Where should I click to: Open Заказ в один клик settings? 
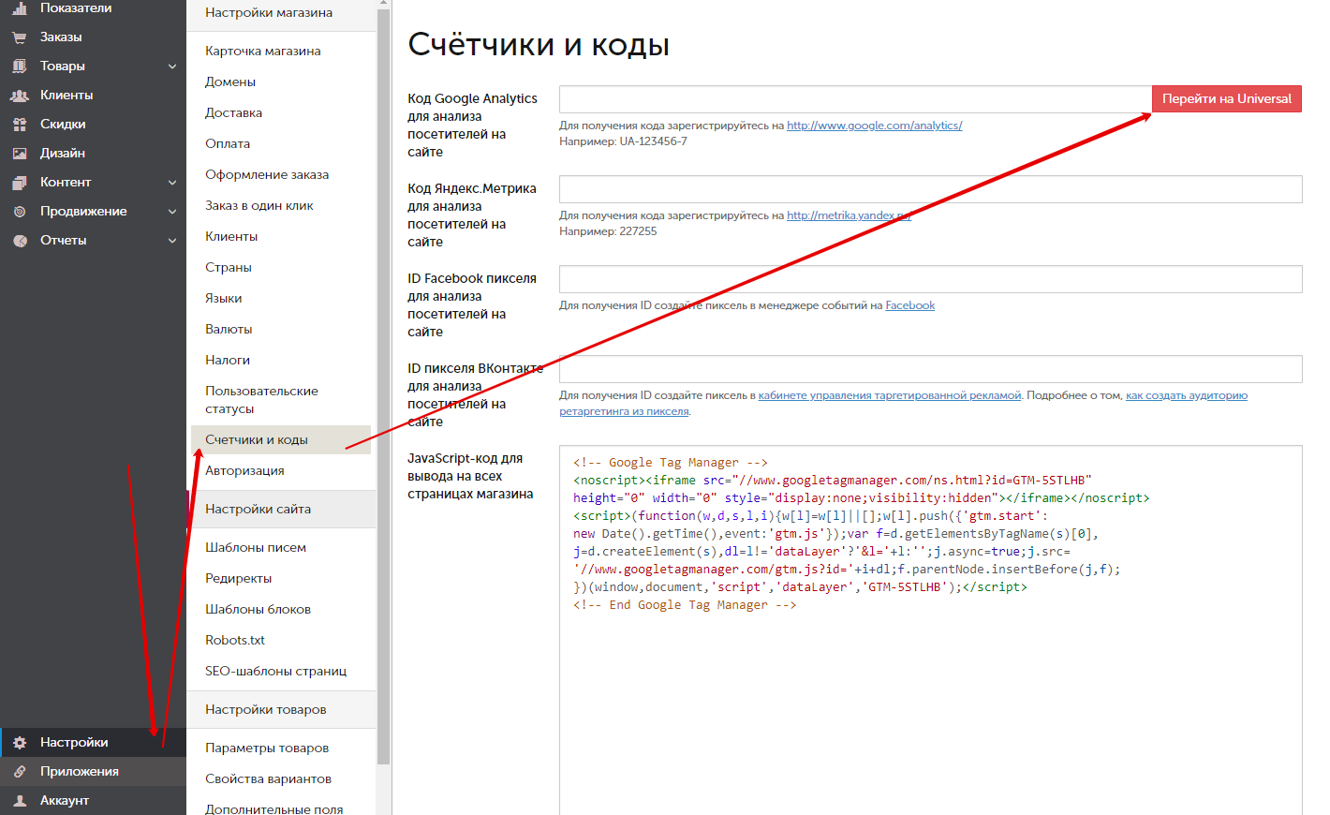[x=259, y=206]
